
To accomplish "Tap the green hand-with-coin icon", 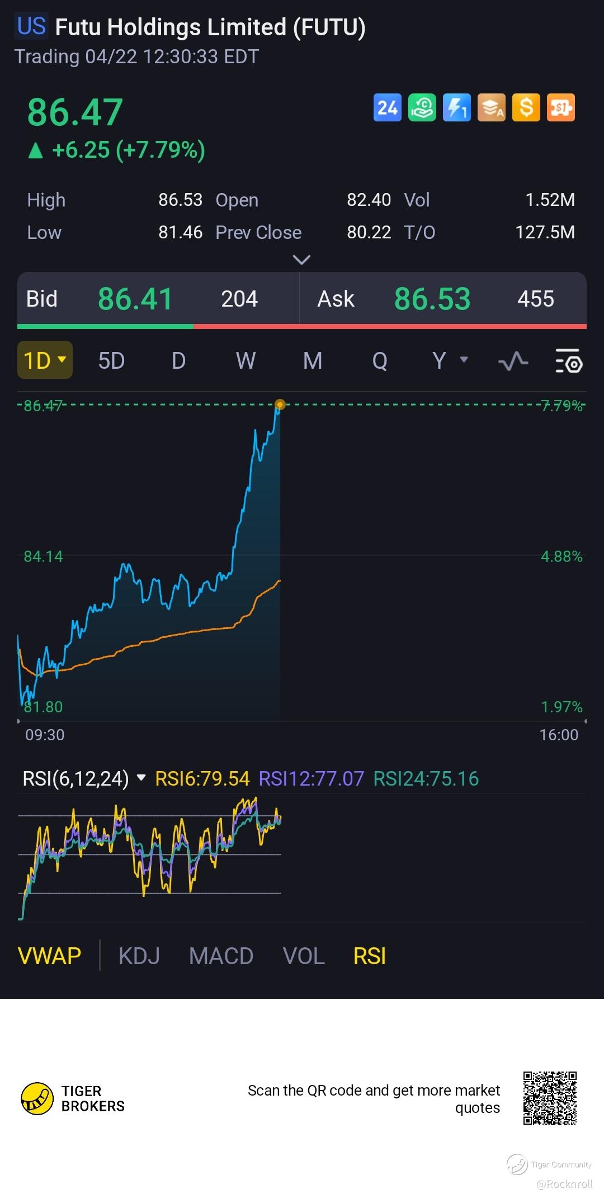I will click(x=422, y=107).
